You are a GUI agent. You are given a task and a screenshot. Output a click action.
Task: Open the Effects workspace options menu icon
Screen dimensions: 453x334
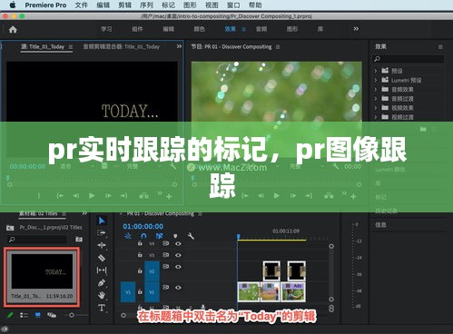[243, 29]
